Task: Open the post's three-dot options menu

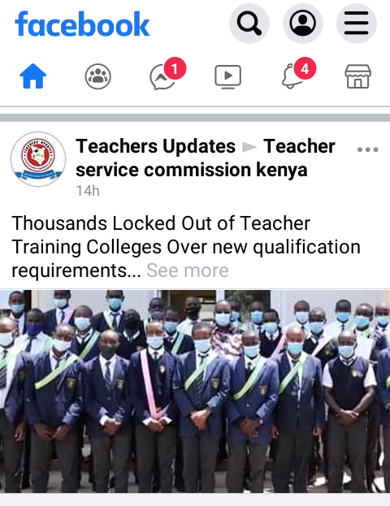Action: [368, 149]
